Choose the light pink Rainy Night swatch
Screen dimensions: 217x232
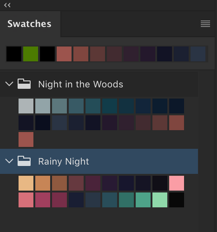[x=176, y=183]
